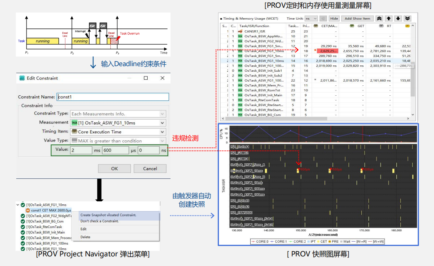Screen dimensions: 434x266
Task: Open the Time Unit dropdown
Action: pos(311,18)
